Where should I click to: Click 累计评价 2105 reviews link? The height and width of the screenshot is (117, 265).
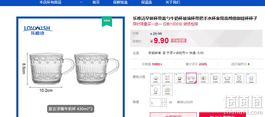point(196,64)
